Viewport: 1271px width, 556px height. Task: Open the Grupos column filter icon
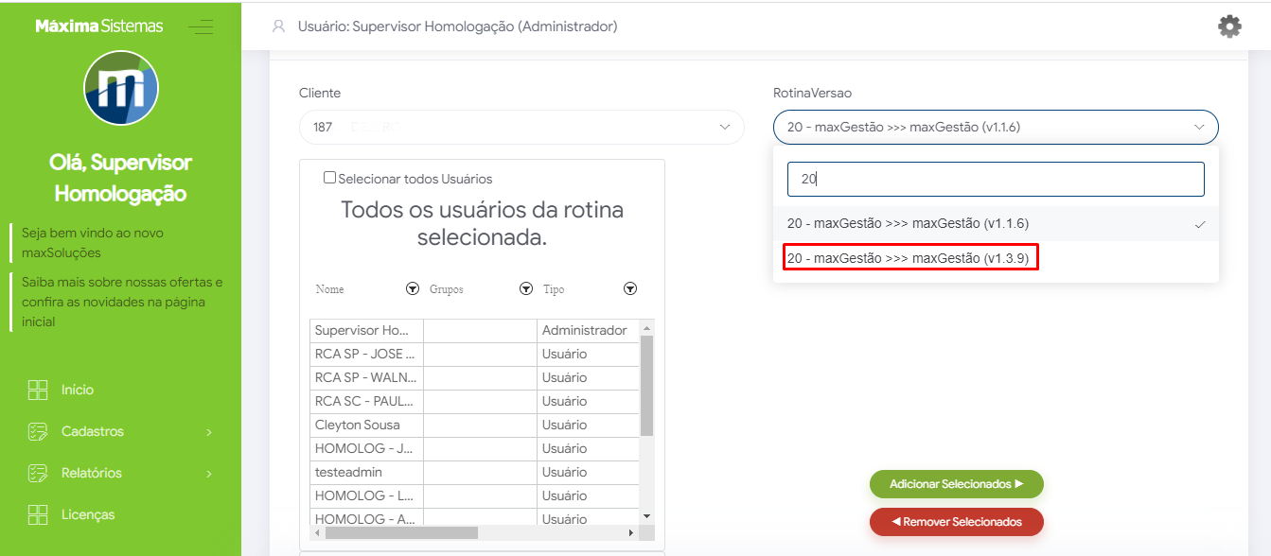pos(526,289)
